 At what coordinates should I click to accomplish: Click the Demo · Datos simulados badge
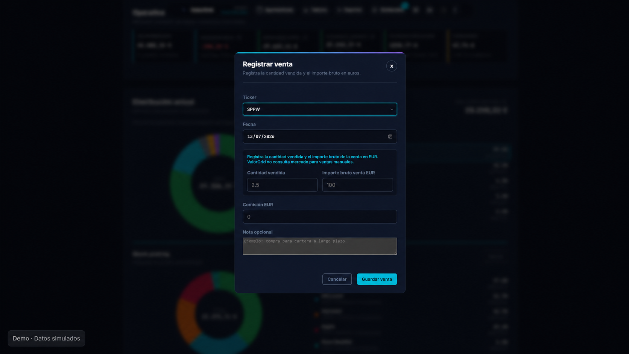tap(46, 338)
